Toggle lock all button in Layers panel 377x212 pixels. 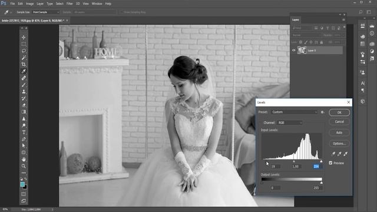click(x=322, y=42)
